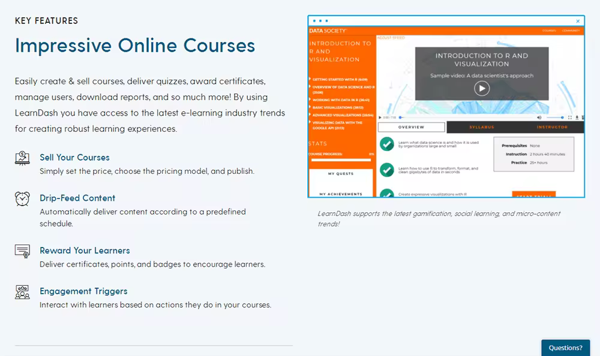The height and width of the screenshot is (356, 600).
Task: Click the video seek progress bar
Action: tap(467, 117)
